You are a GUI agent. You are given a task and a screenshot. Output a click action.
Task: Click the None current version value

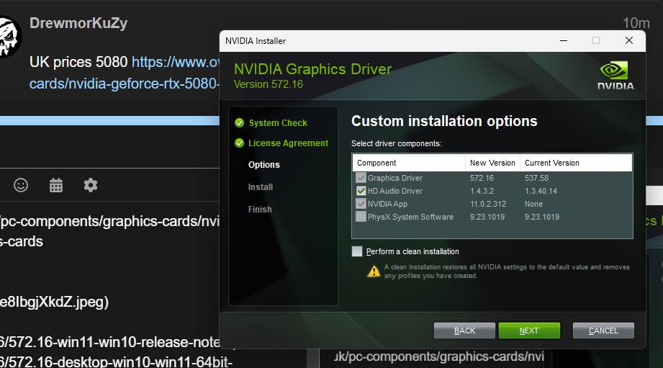(x=533, y=204)
